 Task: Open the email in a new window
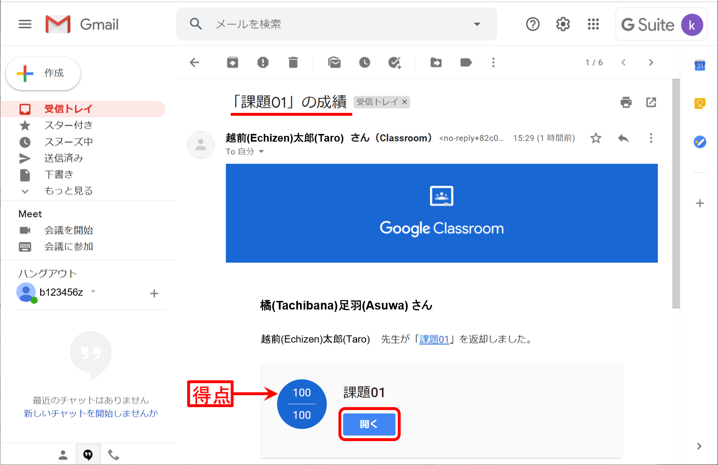click(651, 102)
